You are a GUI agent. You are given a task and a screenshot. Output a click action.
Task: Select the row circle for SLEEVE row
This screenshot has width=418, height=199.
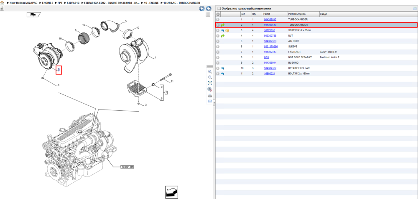[218, 47]
